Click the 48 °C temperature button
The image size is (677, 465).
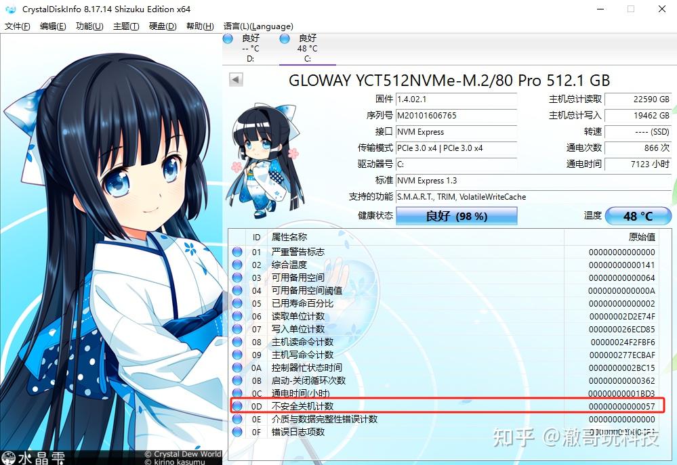638,216
